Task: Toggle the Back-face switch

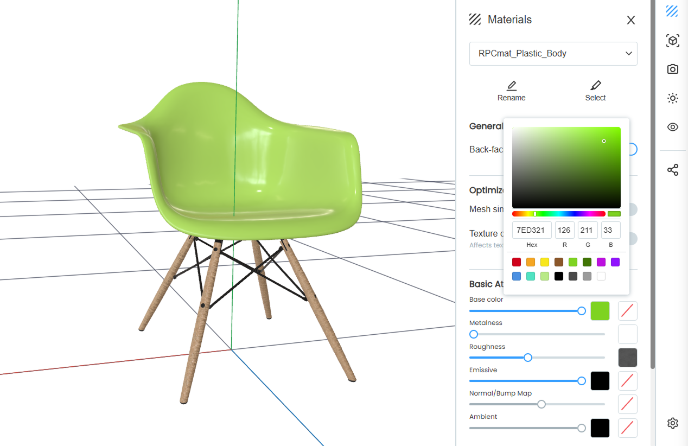Action: (633, 149)
